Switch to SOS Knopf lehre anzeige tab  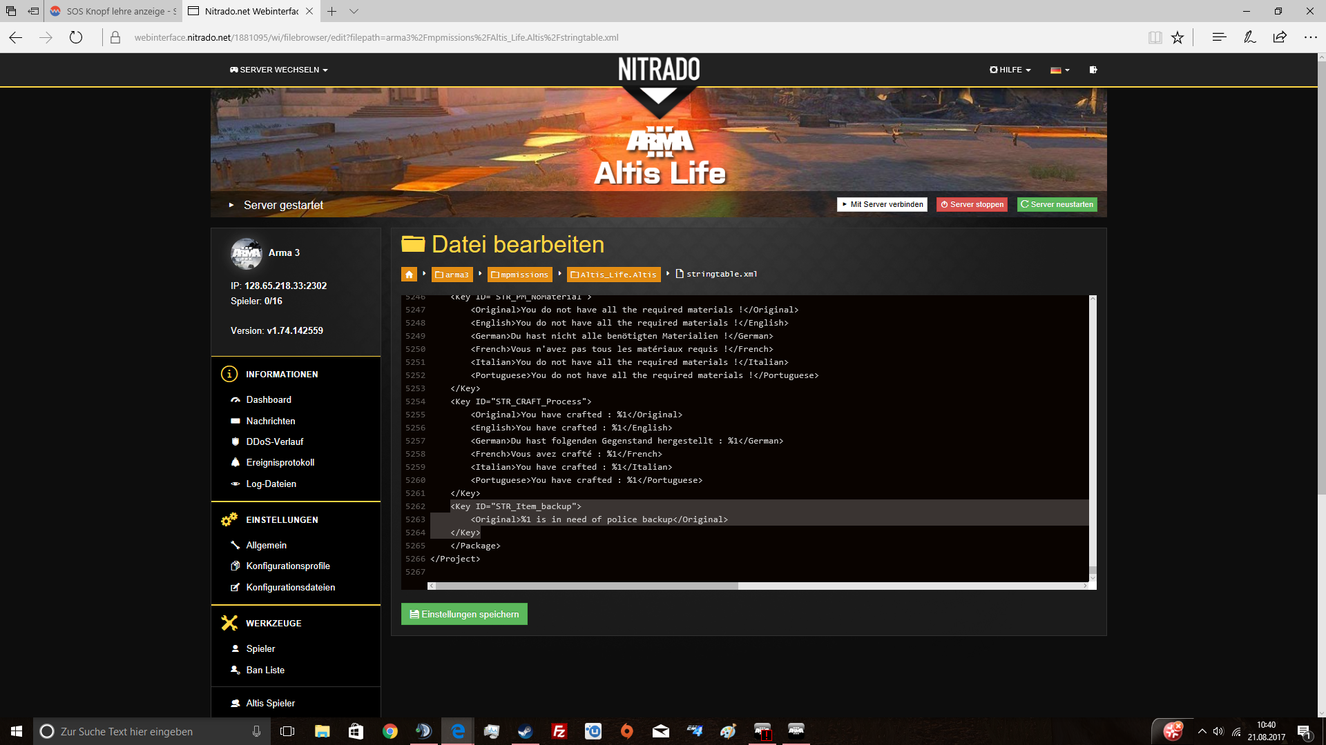114,11
